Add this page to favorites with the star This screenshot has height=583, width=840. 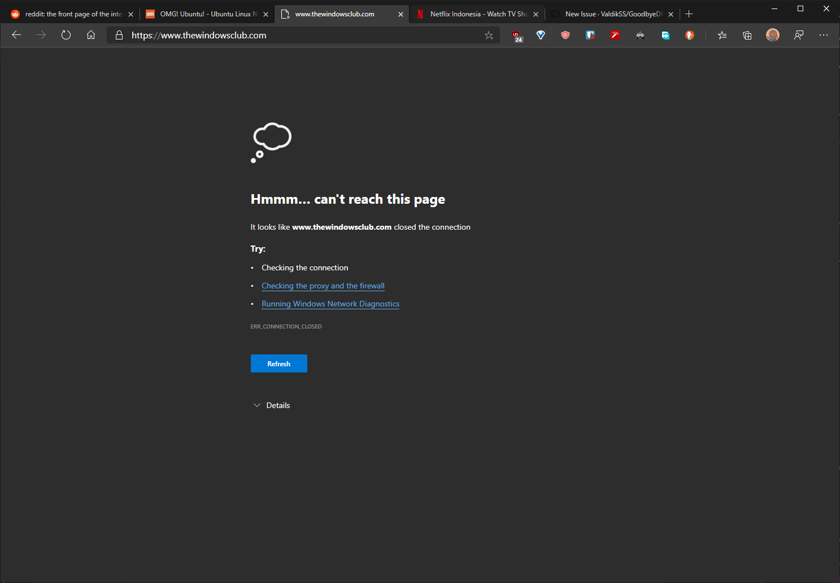pos(489,35)
